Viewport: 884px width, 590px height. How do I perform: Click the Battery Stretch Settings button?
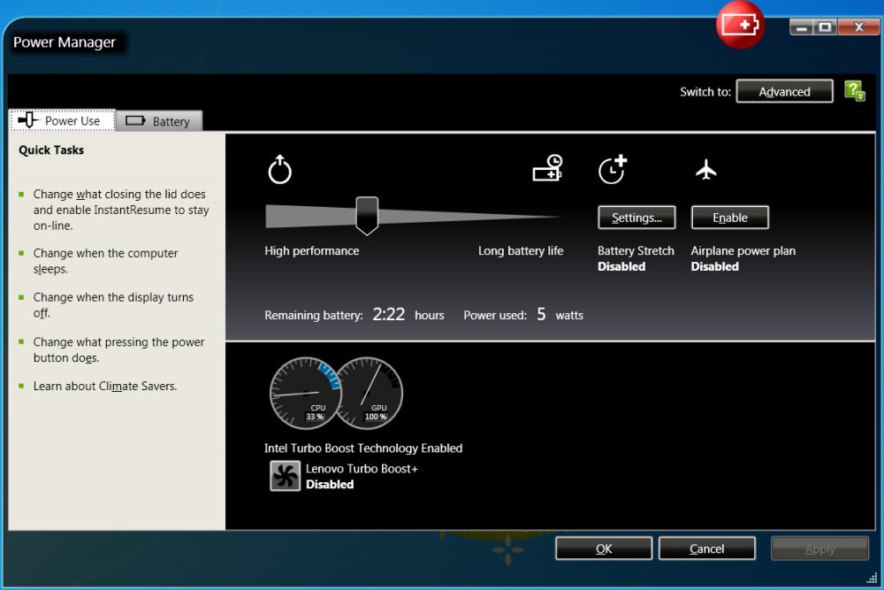(x=636, y=217)
